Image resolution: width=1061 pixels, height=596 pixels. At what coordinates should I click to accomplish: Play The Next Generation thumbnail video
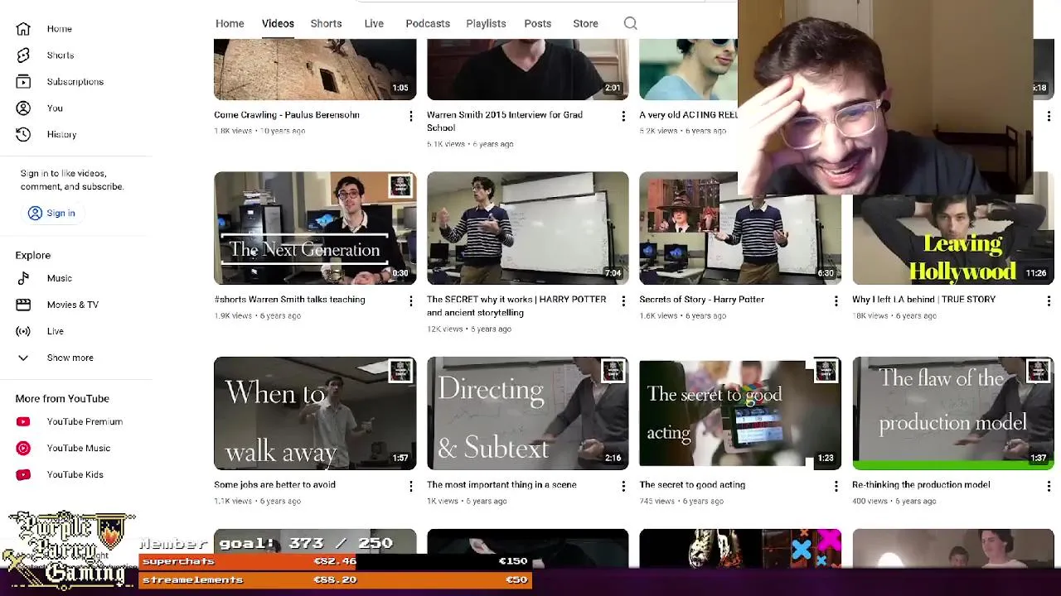[x=315, y=228]
